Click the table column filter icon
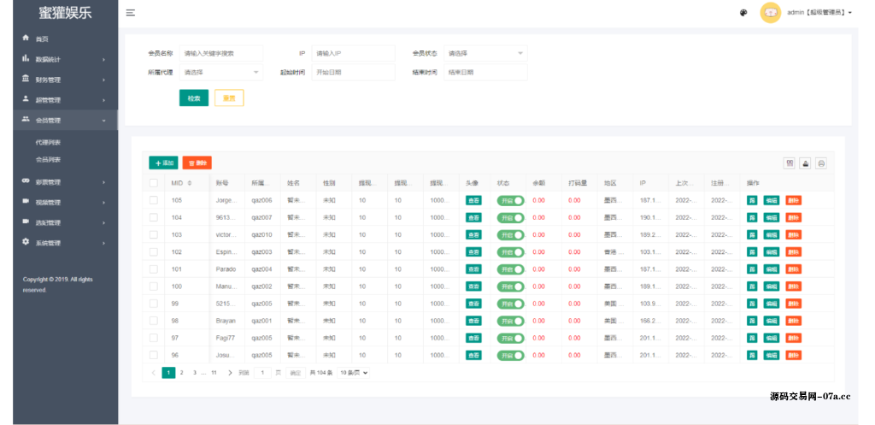The image size is (875, 425). (x=789, y=163)
